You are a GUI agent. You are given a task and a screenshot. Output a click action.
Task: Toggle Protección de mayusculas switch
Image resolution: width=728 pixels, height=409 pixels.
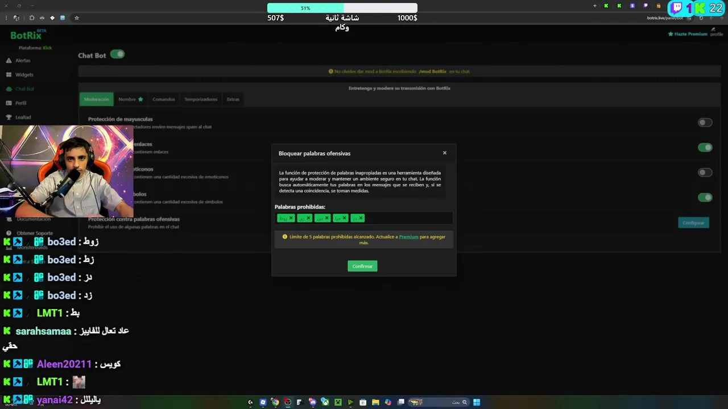705,123
